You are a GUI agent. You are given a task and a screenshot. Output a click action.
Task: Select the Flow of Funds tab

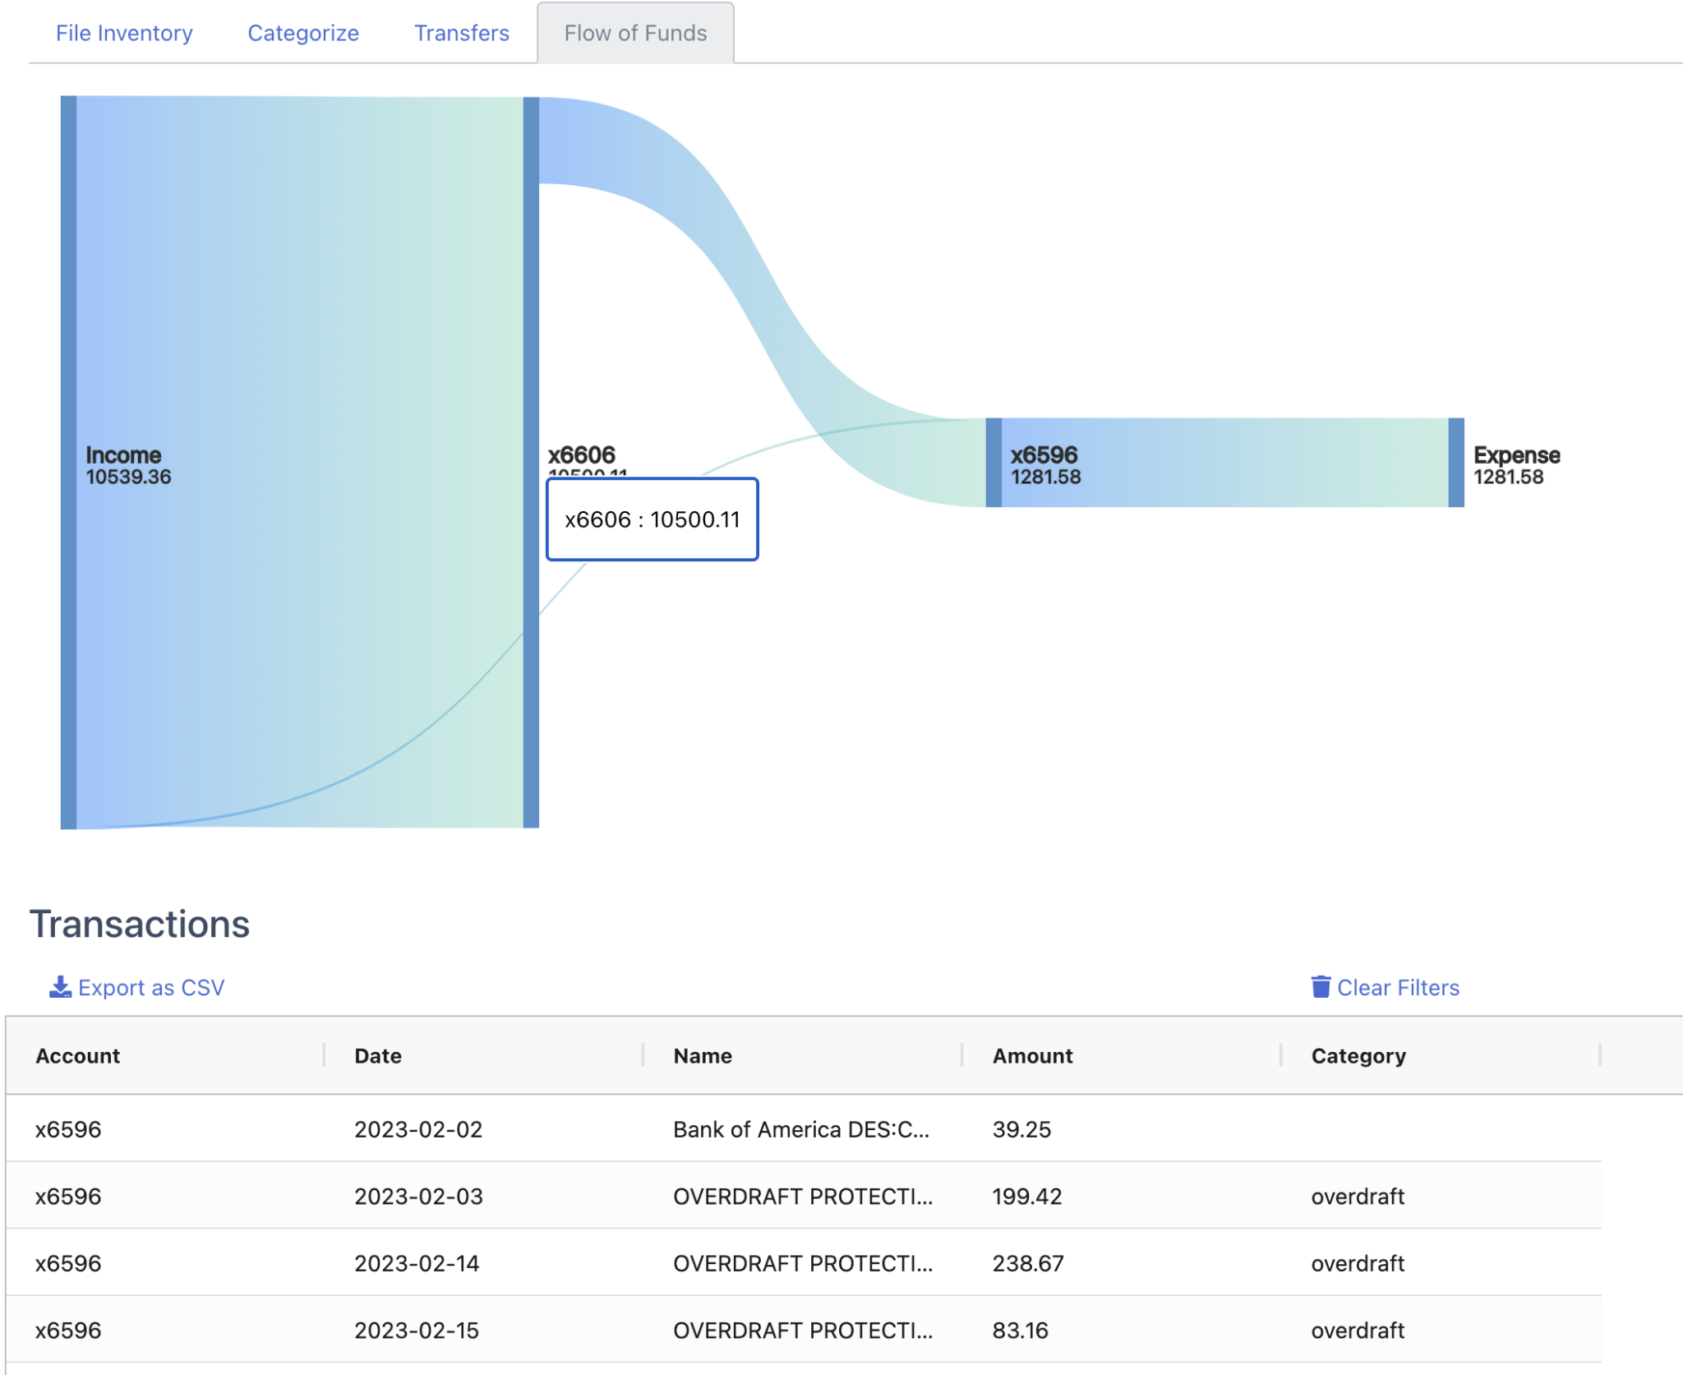coord(634,33)
